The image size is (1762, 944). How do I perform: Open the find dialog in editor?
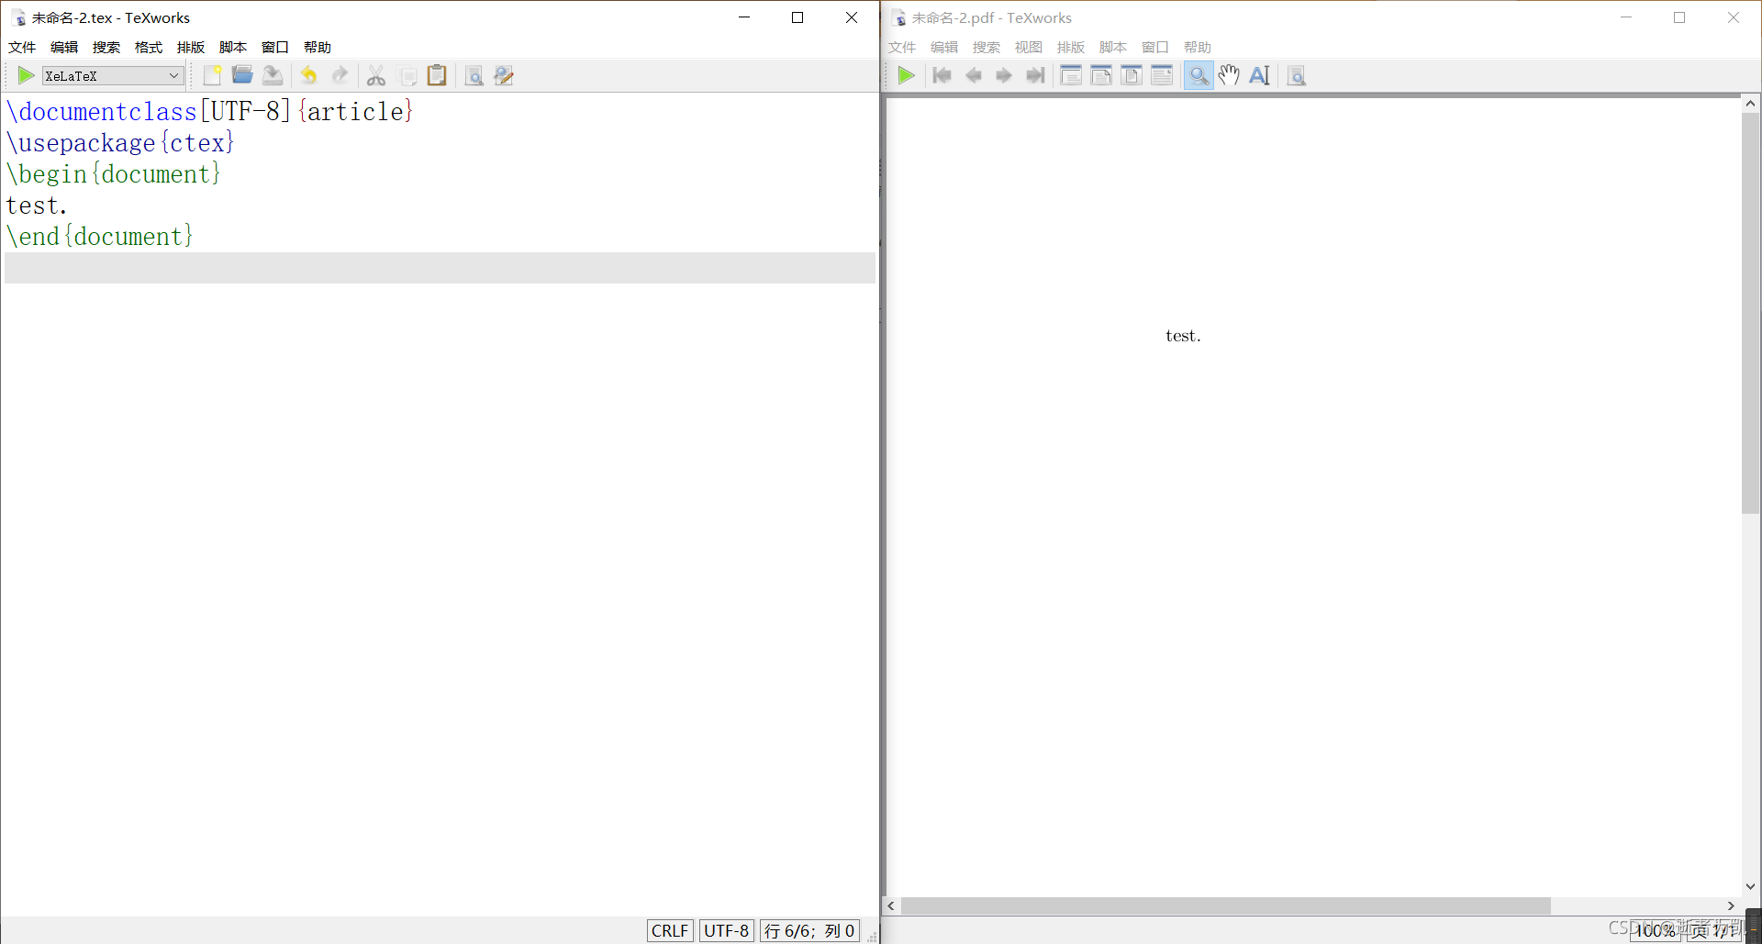(x=474, y=75)
